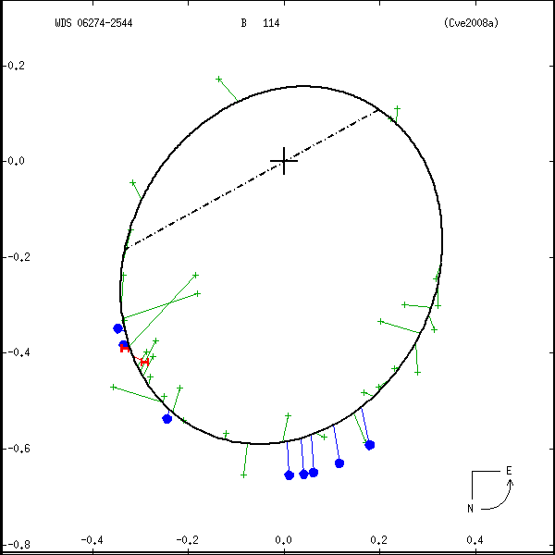Image resolution: width=555 pixels, height=555 pixels.
Task: Click the "0.2" label on the vertical axis
Action: point(16,66)
